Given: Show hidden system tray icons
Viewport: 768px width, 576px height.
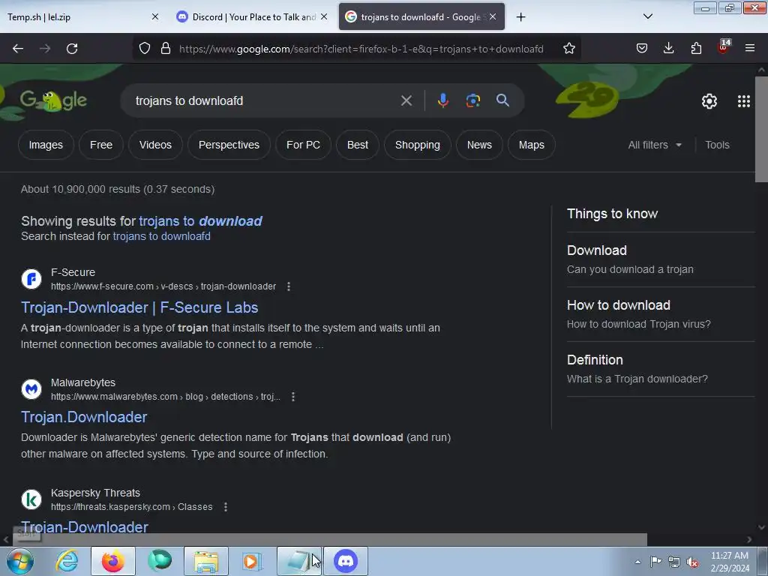Looking at the screenshot, I should point(637,562).
